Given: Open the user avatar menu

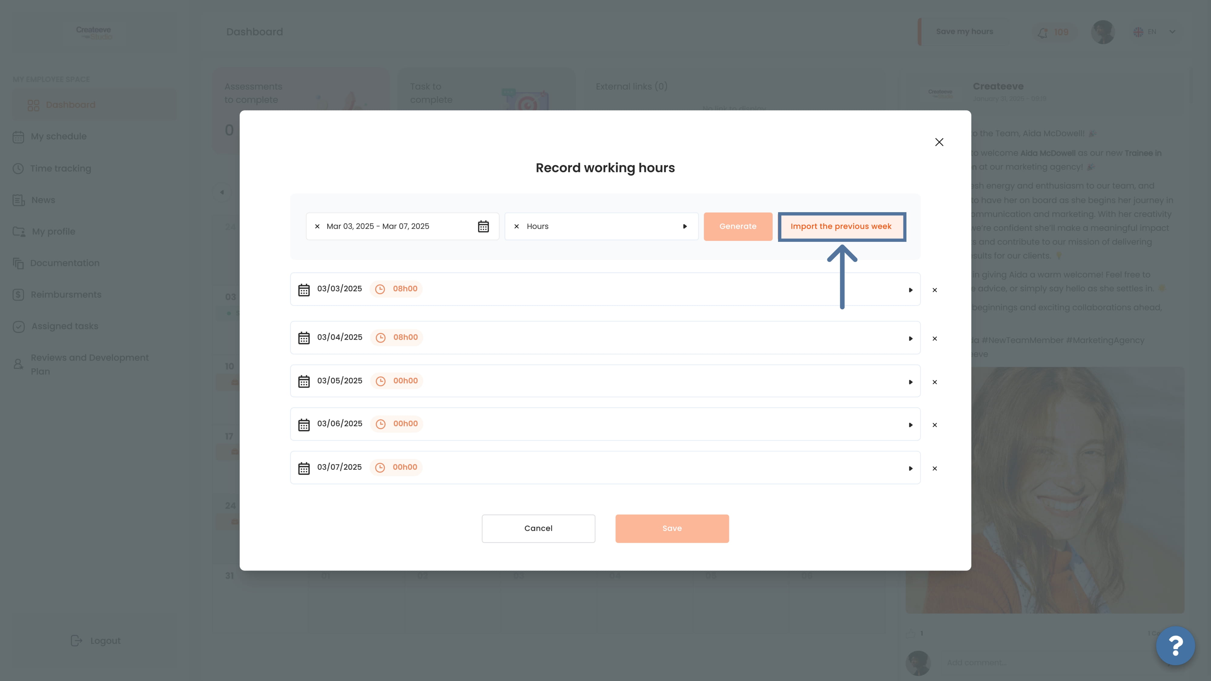Looking at the screenshot, I should [1102, 32].
